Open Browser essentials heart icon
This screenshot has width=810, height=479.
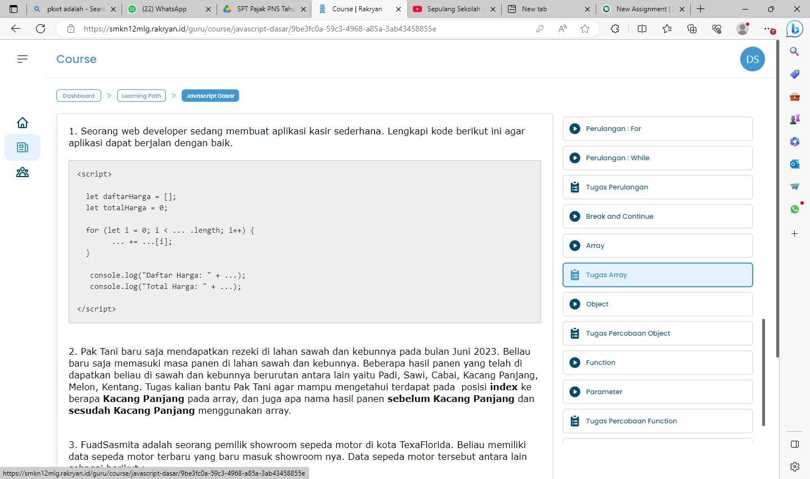[x=717, y=29]
